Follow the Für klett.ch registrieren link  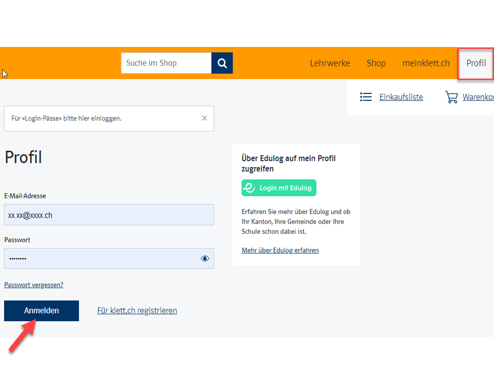pos(137,310)
